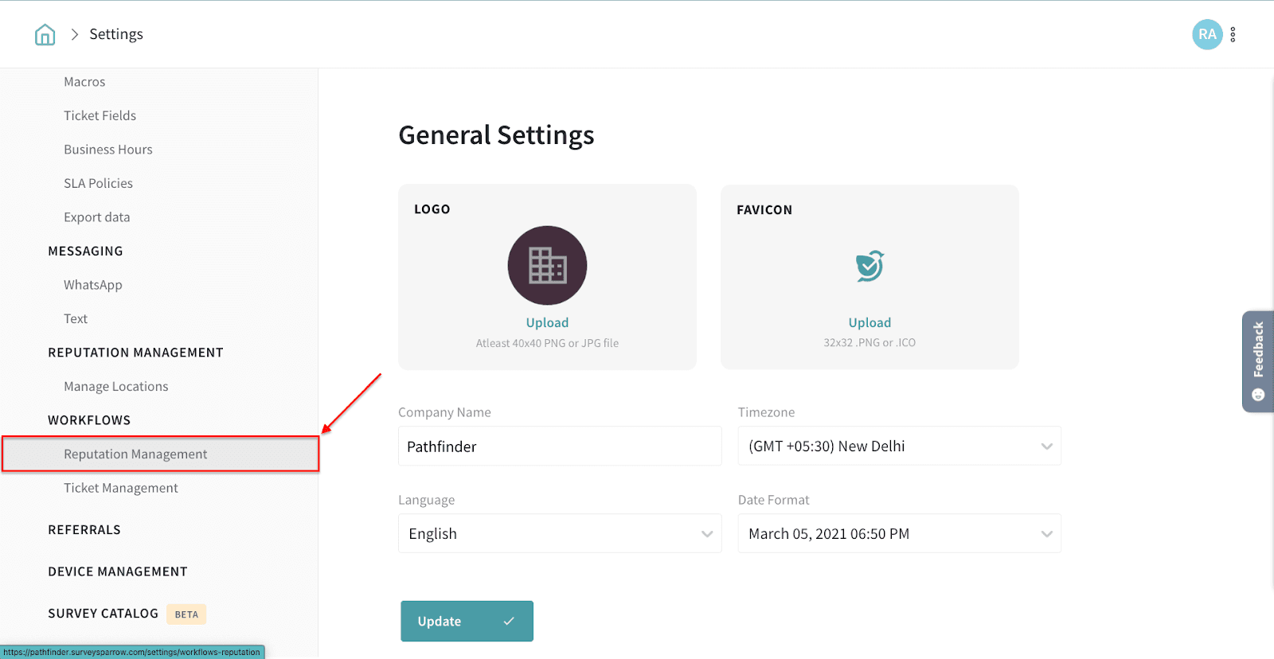Image resolution: width=1274 pixels, height=659 pixels.
Task: Open the Feedback side tab
Action: point(1257,361)
